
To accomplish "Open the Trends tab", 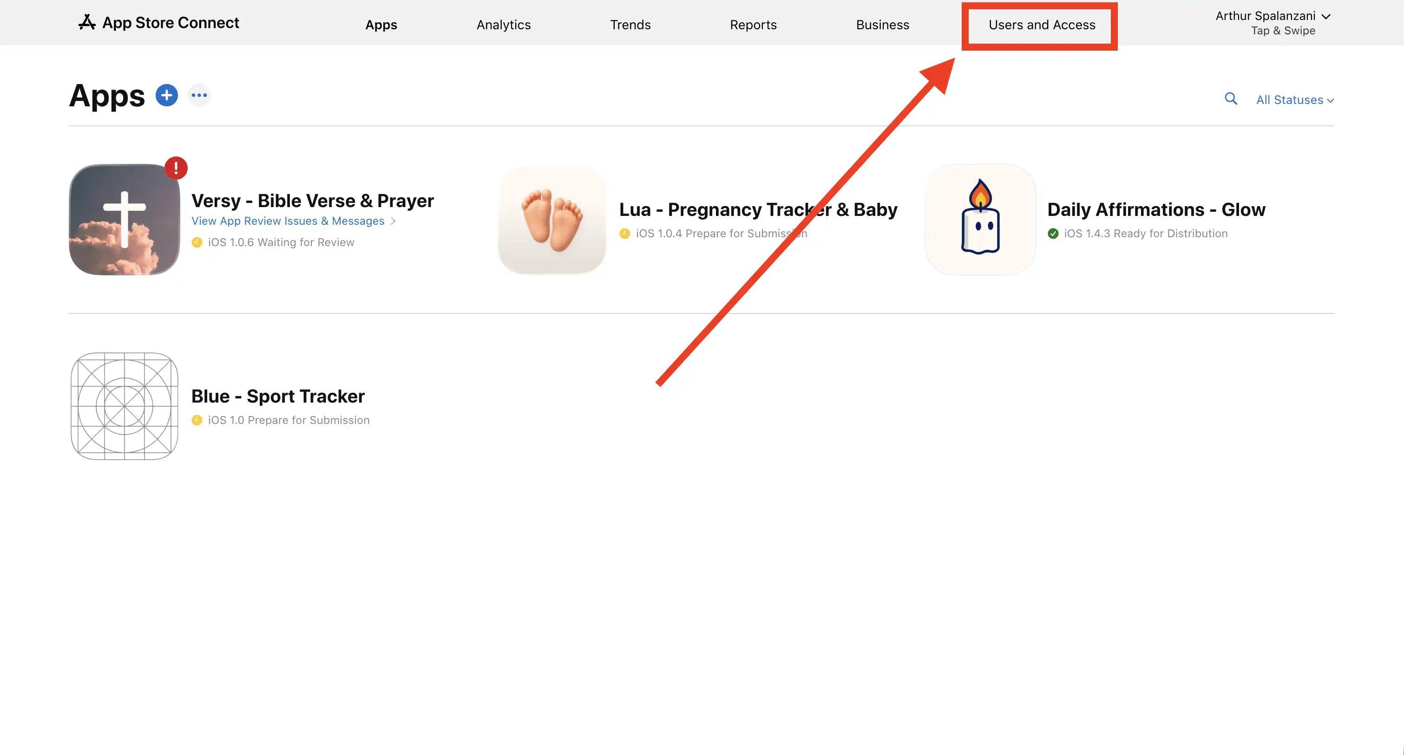I will (x=630, y=25).
